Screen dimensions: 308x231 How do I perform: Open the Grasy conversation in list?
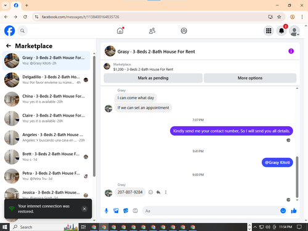(46, 60)
